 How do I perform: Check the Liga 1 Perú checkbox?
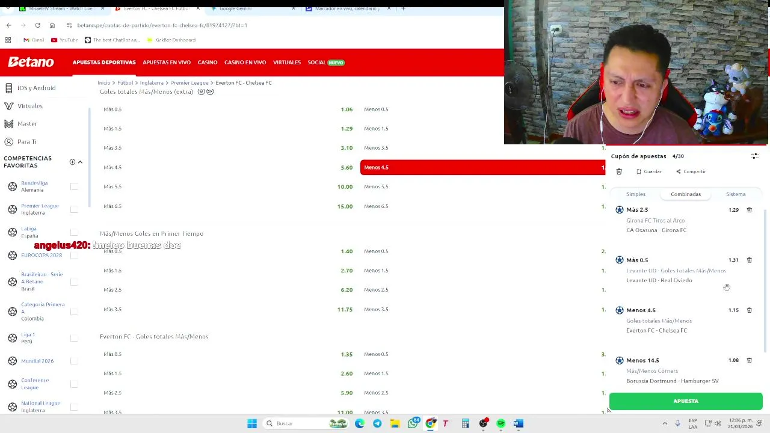(x=74, y=338)
